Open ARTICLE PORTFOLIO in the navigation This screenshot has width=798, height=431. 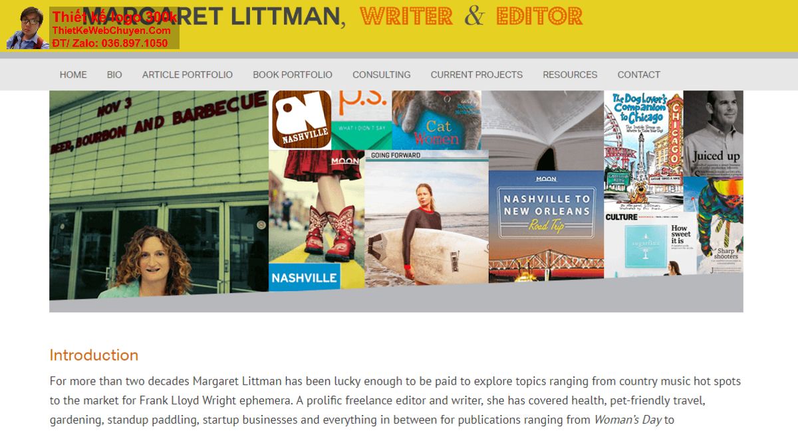[188, 74]
